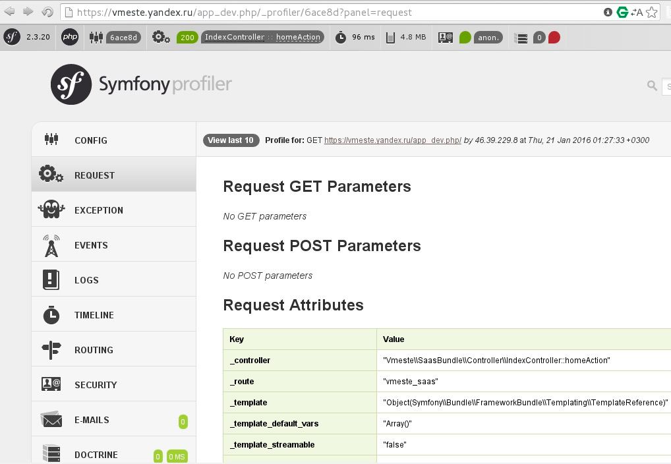Reload the page with the refresh icon
Viewport: 671px width, 464px height.
47,12
